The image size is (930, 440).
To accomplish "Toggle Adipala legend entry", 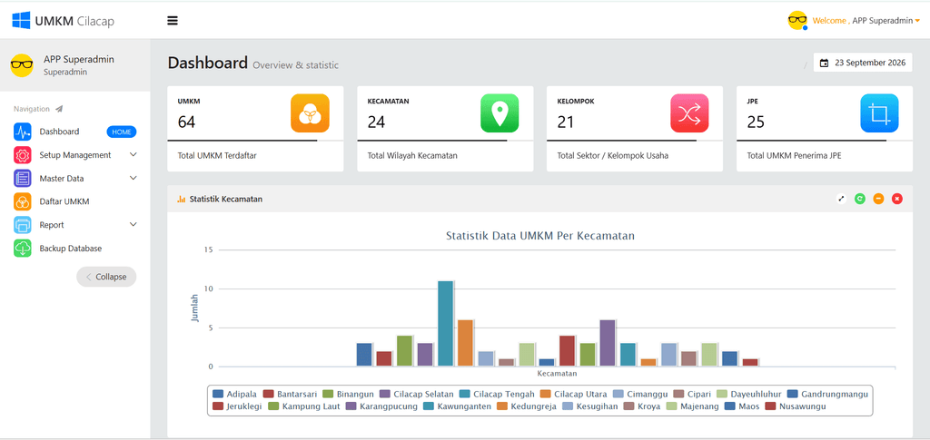I will click(234, 394).
